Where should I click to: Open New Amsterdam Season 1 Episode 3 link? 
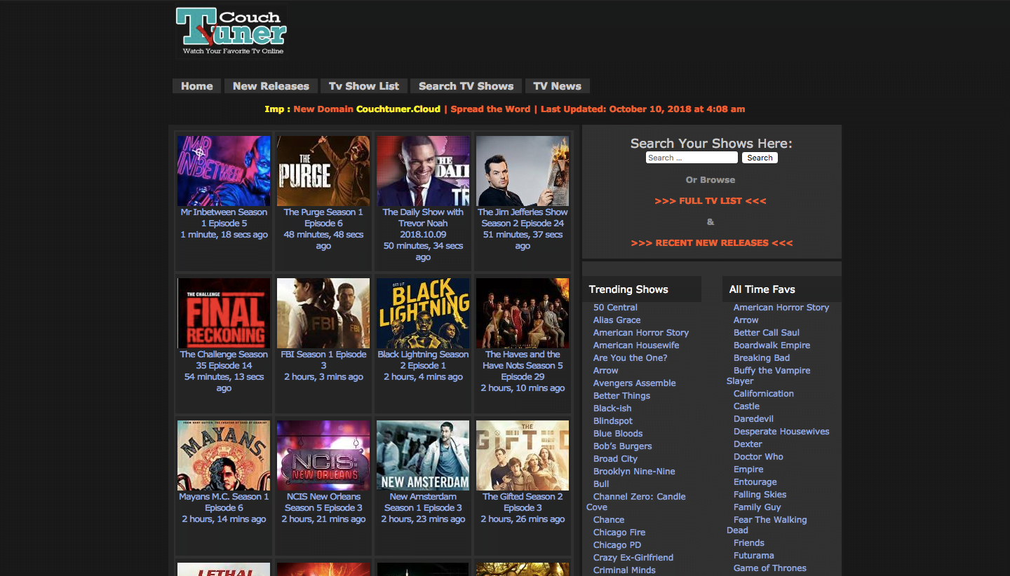pos(423,502)
